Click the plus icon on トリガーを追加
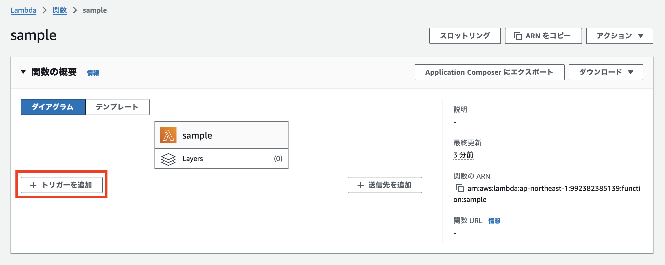 [33, 185]
